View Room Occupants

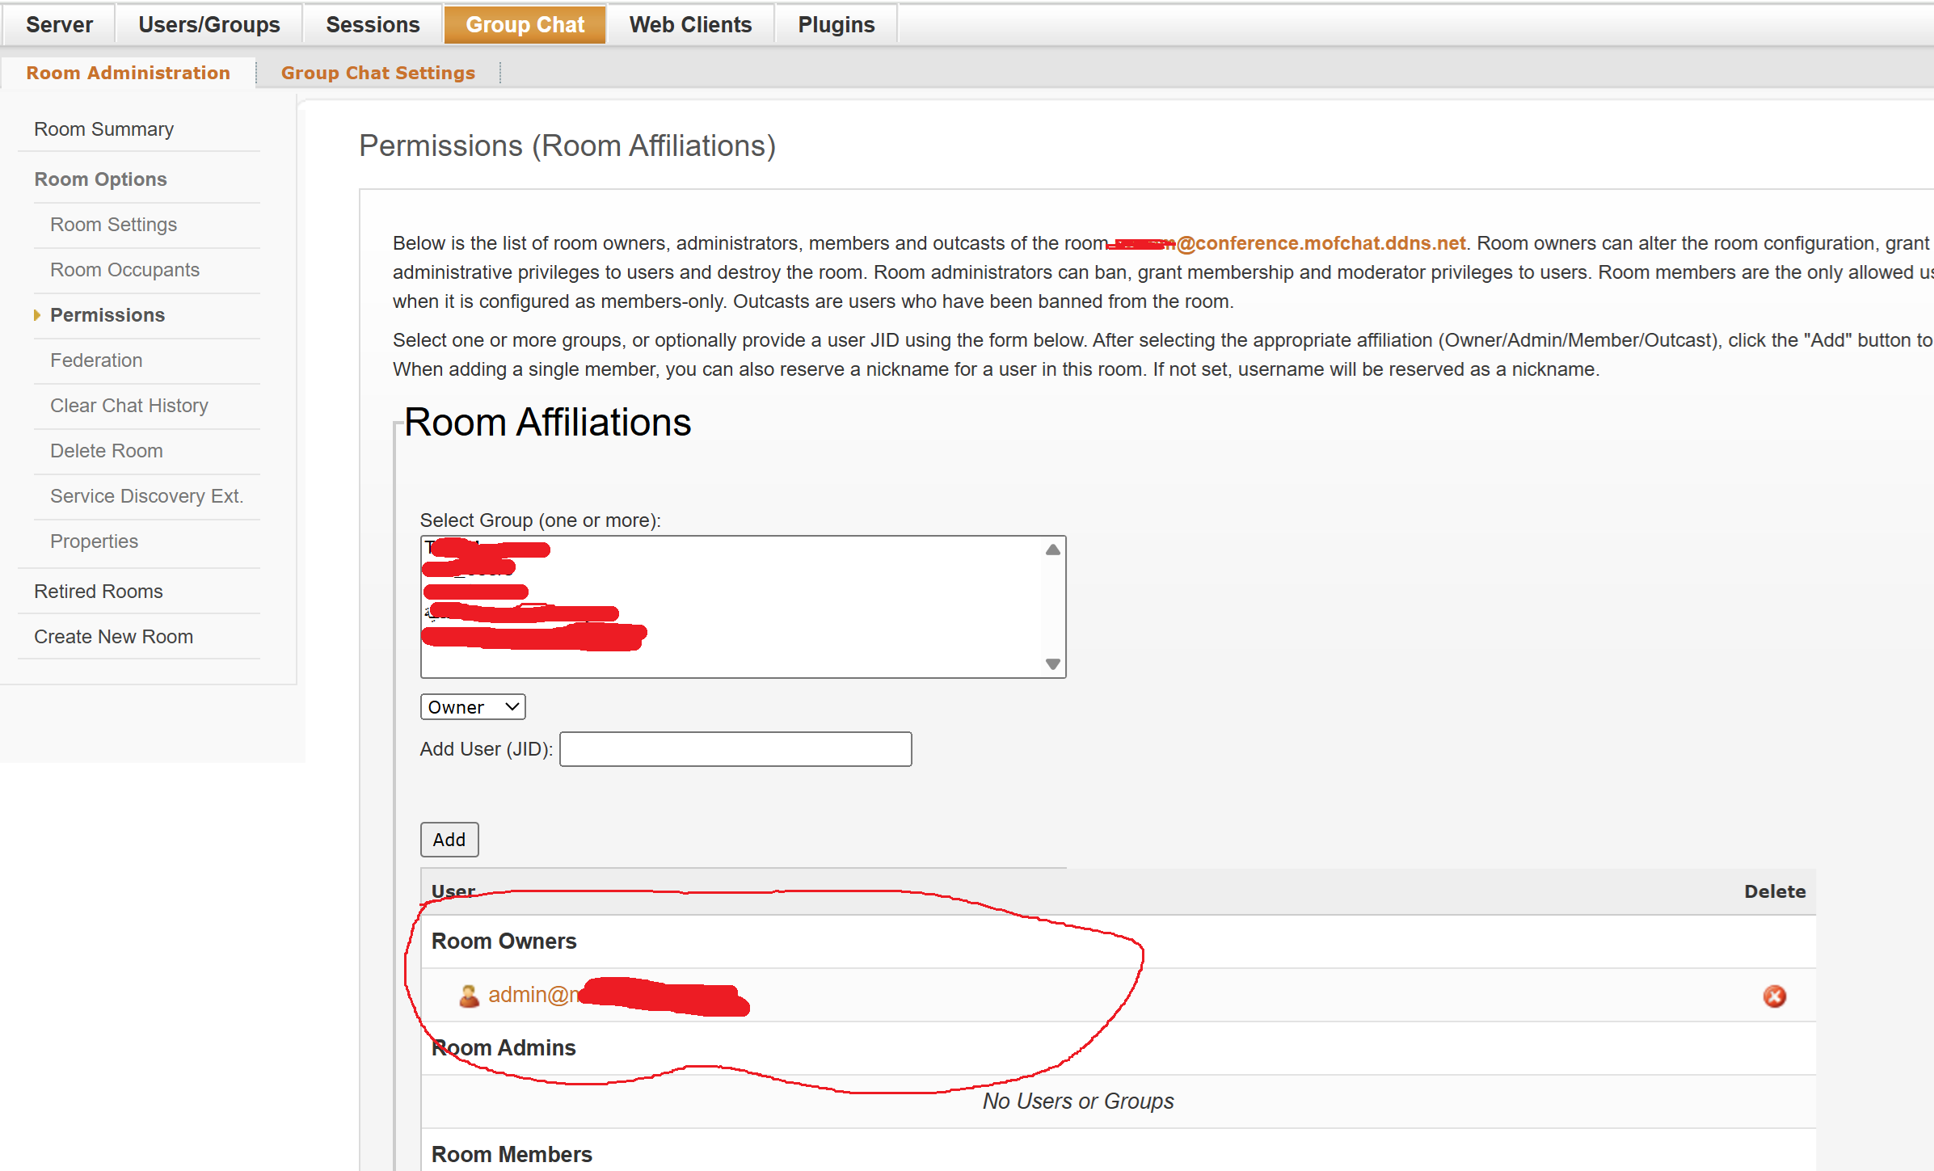point(124,270)
